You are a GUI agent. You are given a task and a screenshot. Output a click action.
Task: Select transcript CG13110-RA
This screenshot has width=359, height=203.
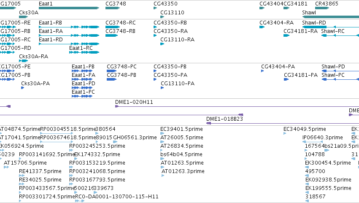[x=178, y=40]
